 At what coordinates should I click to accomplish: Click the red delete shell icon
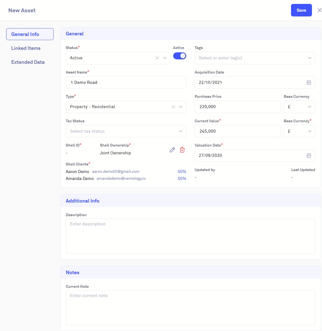[x=182, y=150]
